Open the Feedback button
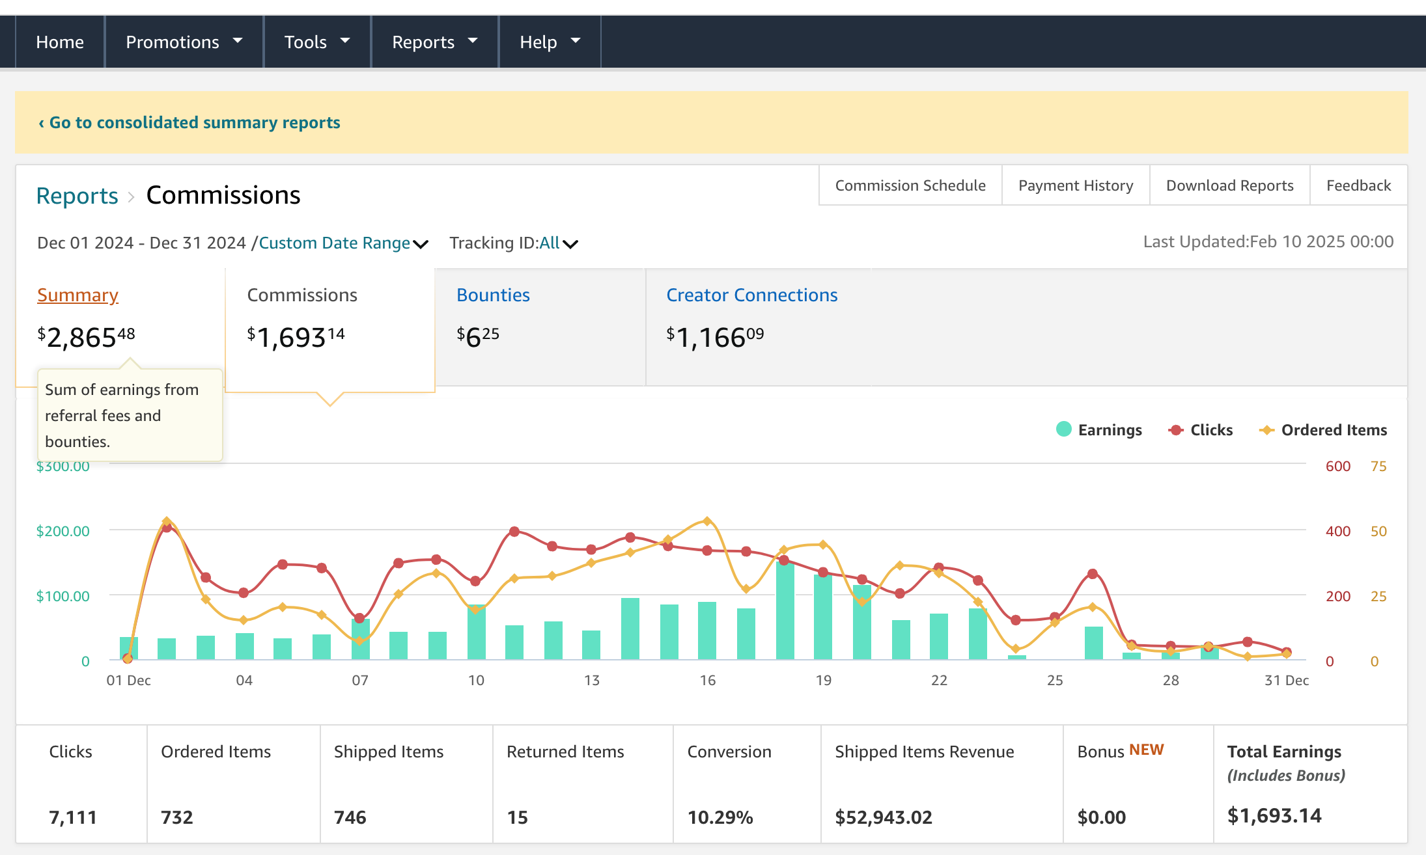Image resolution: width=1426 pixels, height=855 pixels. 1358,185
